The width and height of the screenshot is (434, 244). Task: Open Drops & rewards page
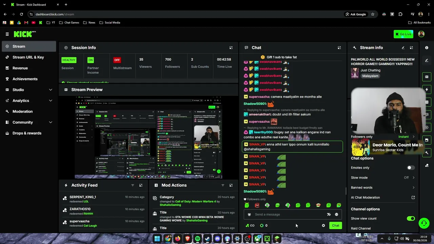29,133
